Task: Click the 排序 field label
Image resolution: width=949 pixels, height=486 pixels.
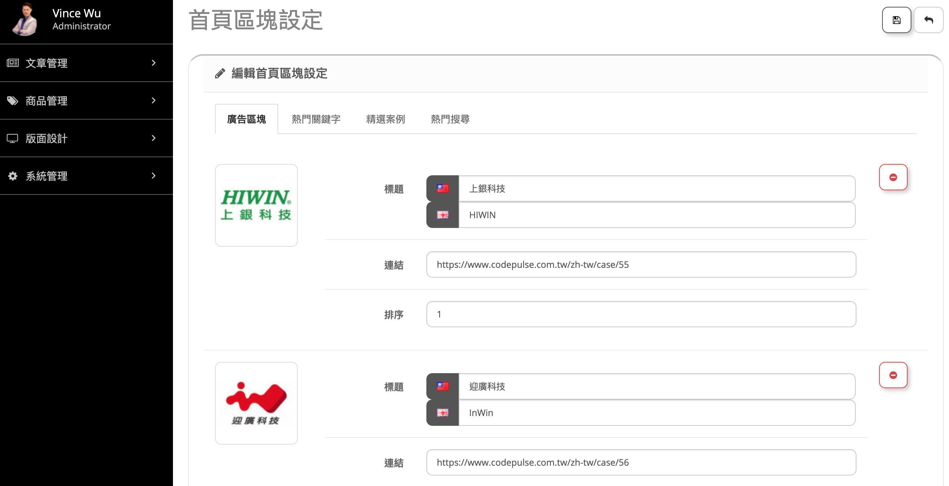Action: pos(394,315)
